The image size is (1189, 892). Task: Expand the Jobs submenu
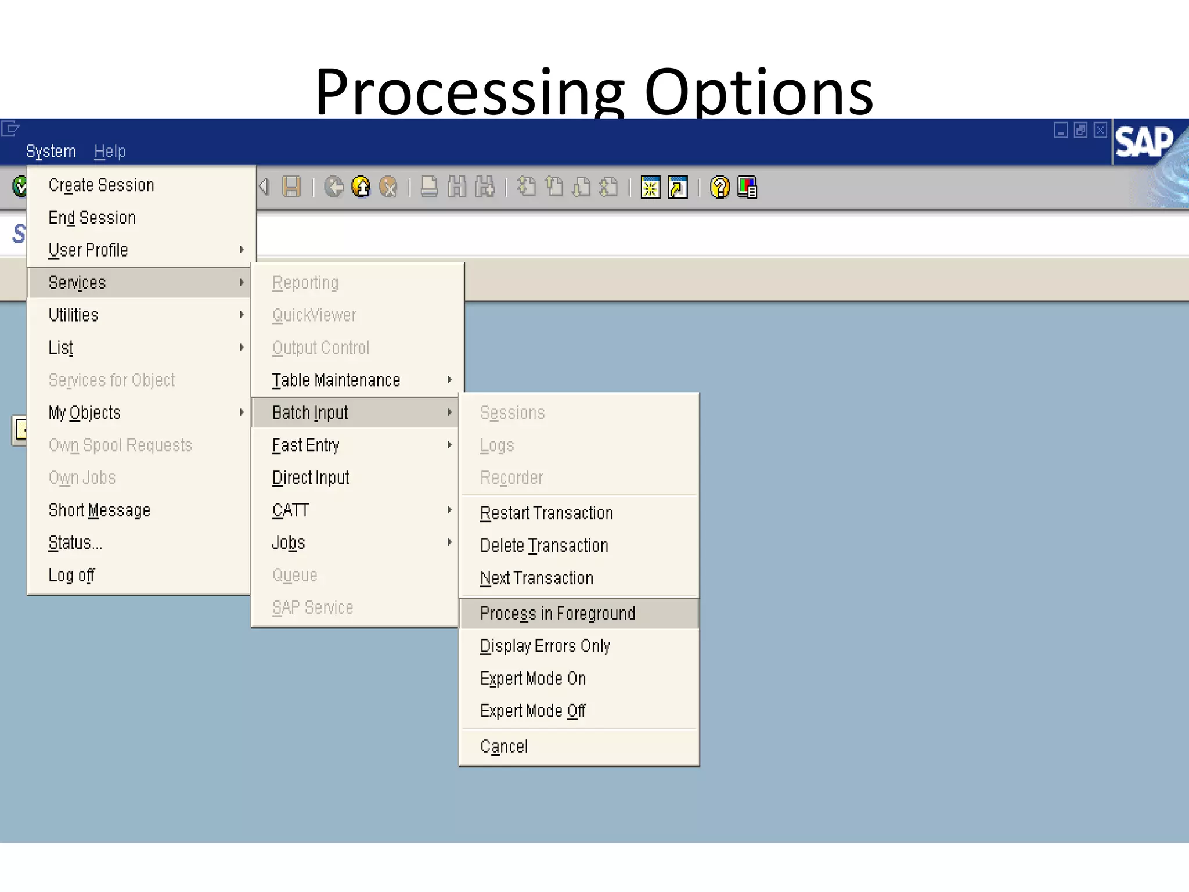click(355, 543)
